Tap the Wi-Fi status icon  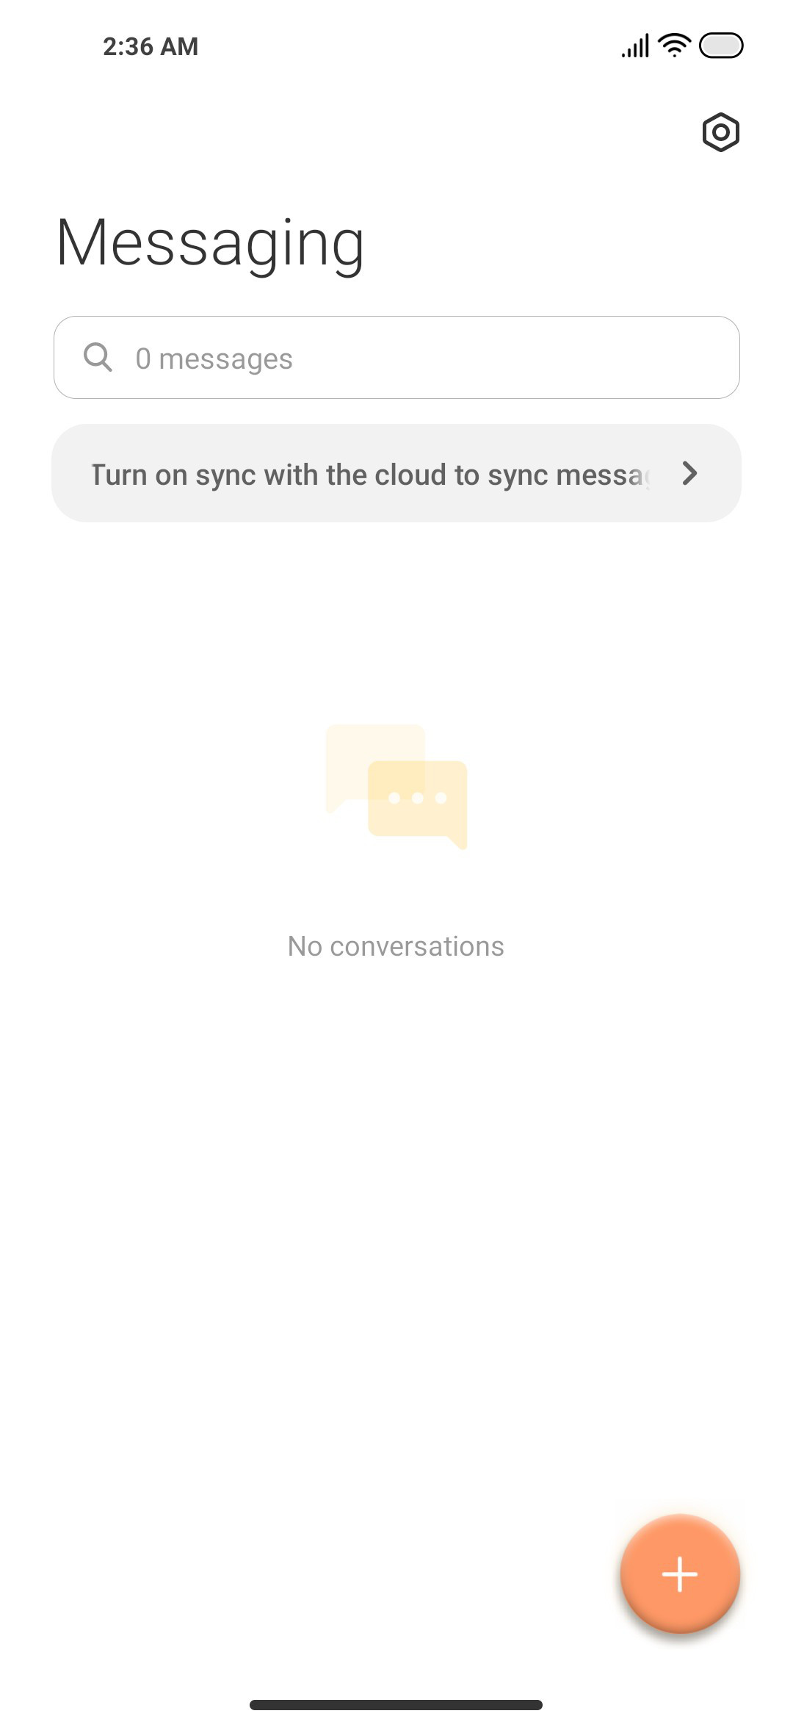point(674,46)
